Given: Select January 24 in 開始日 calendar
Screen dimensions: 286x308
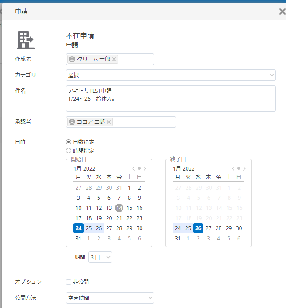Looking at the screenshot, I should pos(78,228).
